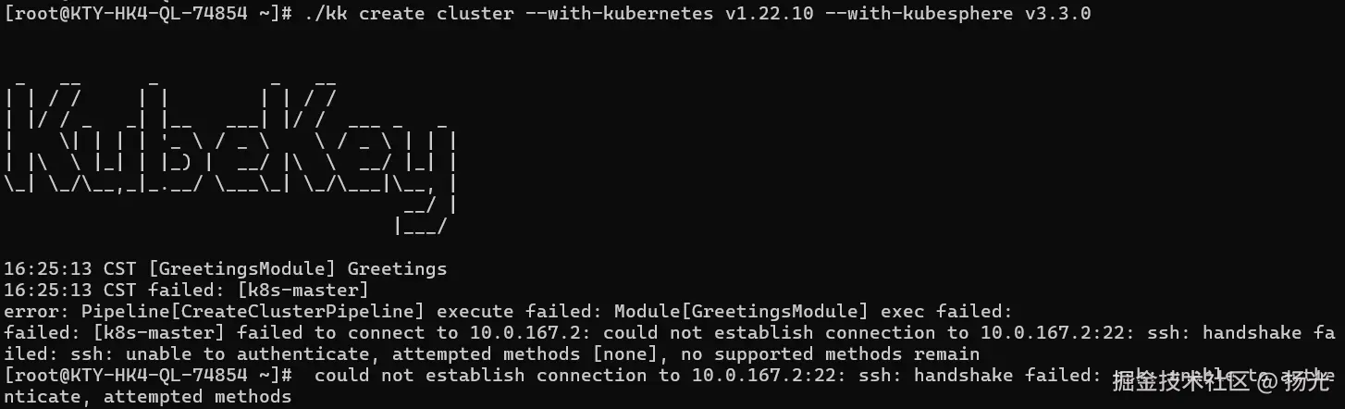
Task: Click the first 16:25:13 CST timestamp
Action: coord(71,269)
